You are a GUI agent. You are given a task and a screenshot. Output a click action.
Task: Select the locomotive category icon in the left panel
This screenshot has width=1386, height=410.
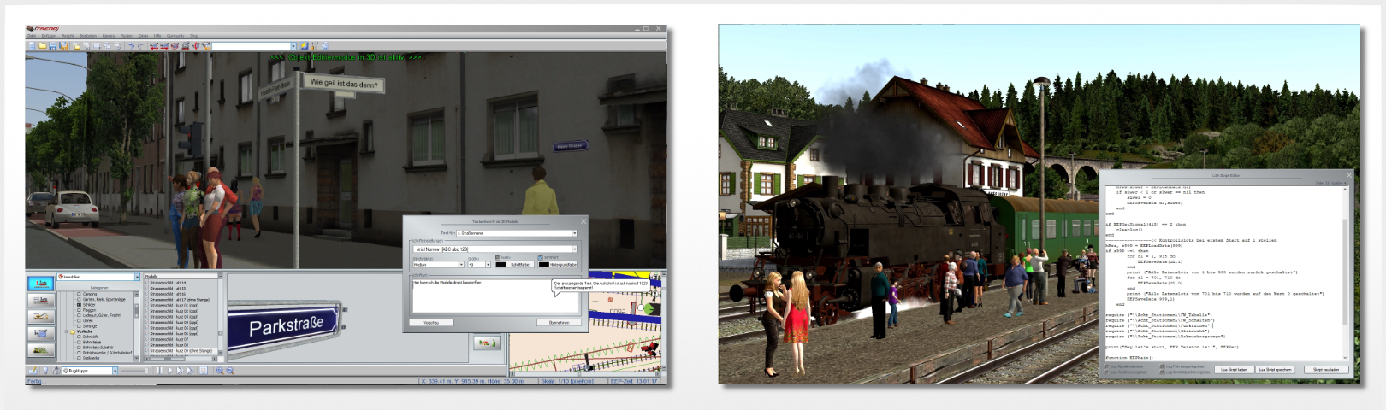[41, 300]
